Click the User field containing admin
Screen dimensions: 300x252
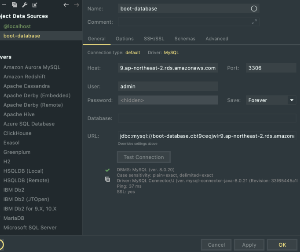[168, 86]
